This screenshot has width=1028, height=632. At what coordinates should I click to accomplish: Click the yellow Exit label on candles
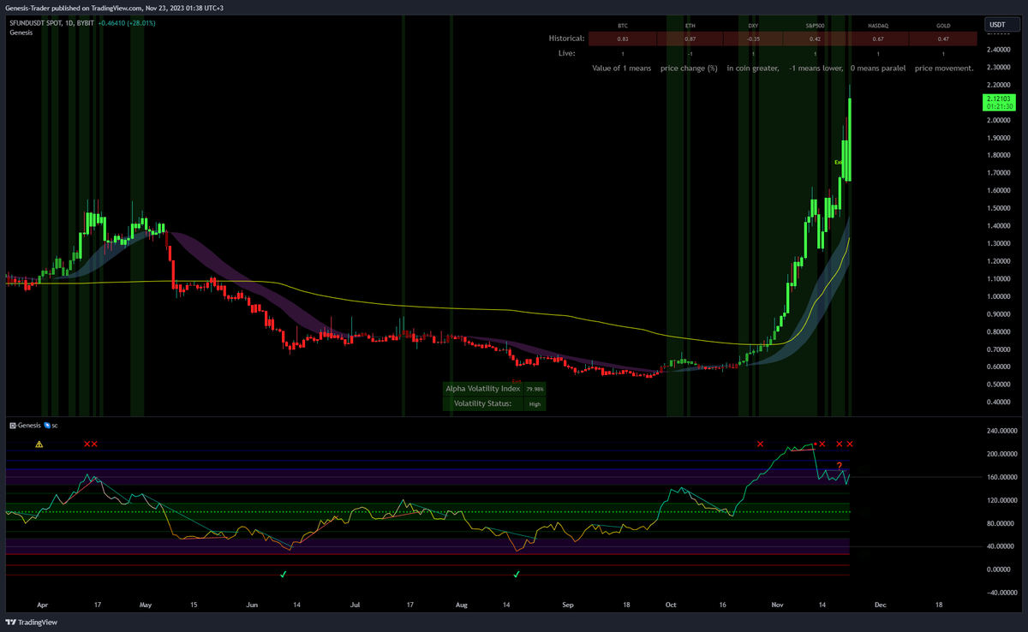[x=840, y=161]
